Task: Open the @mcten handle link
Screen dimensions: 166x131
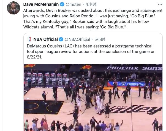Action: tap(73, 4)
